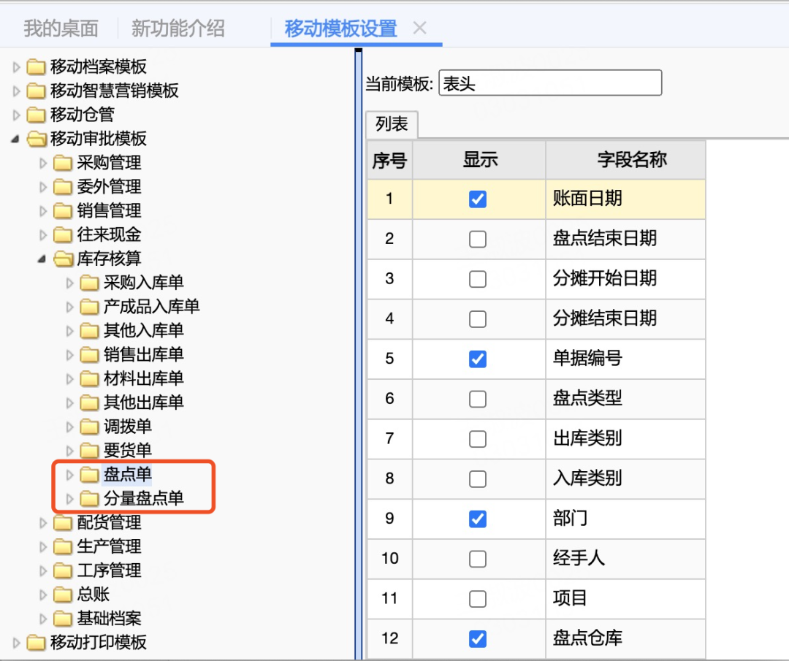Screen dimensions: 789x661
Task: Click the 移动打印模板 folder icon
Action: pos(36,643)
